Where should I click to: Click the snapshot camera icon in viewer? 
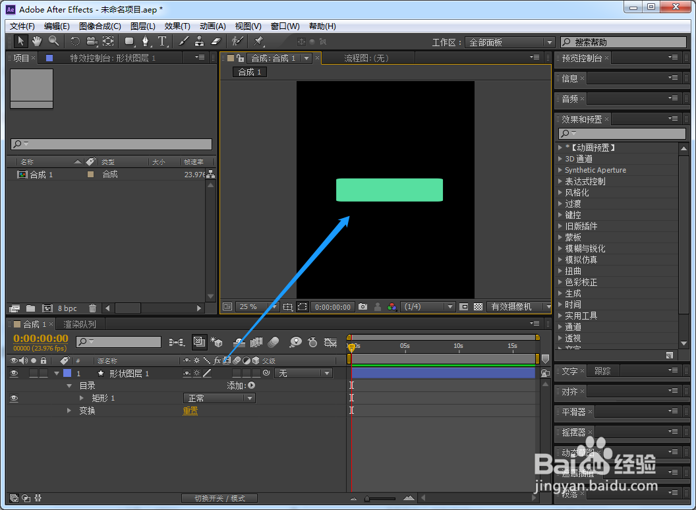pyautogui.click(x=362, y=306)
